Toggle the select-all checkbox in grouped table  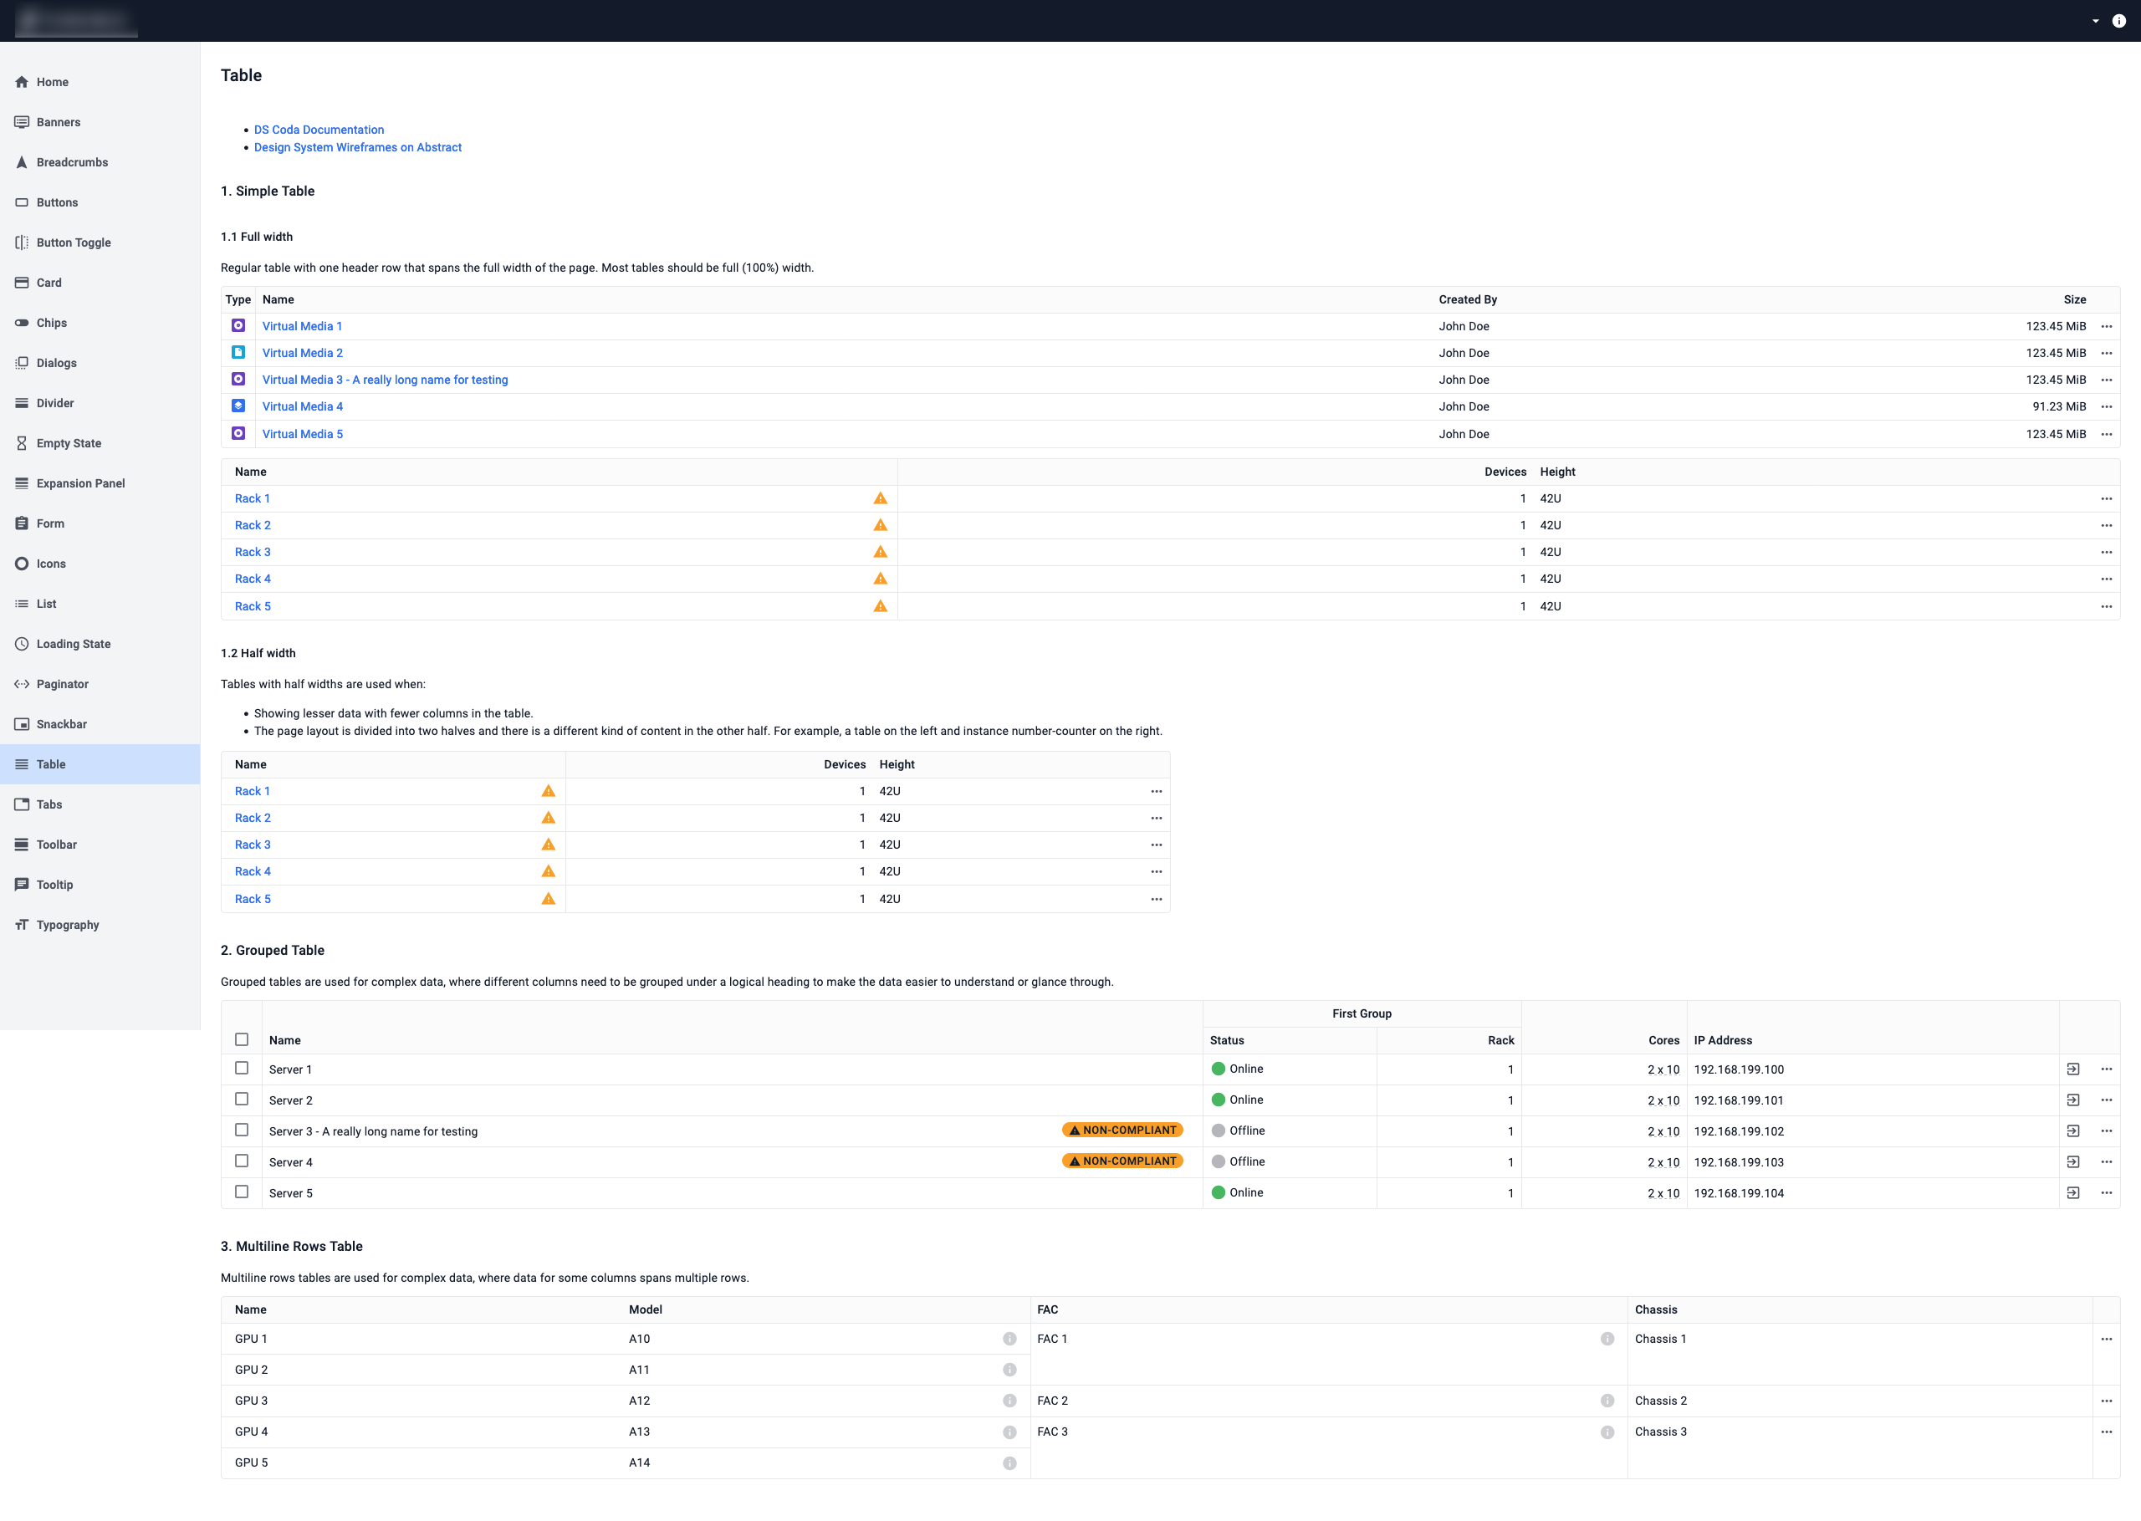pos(242,1039)
